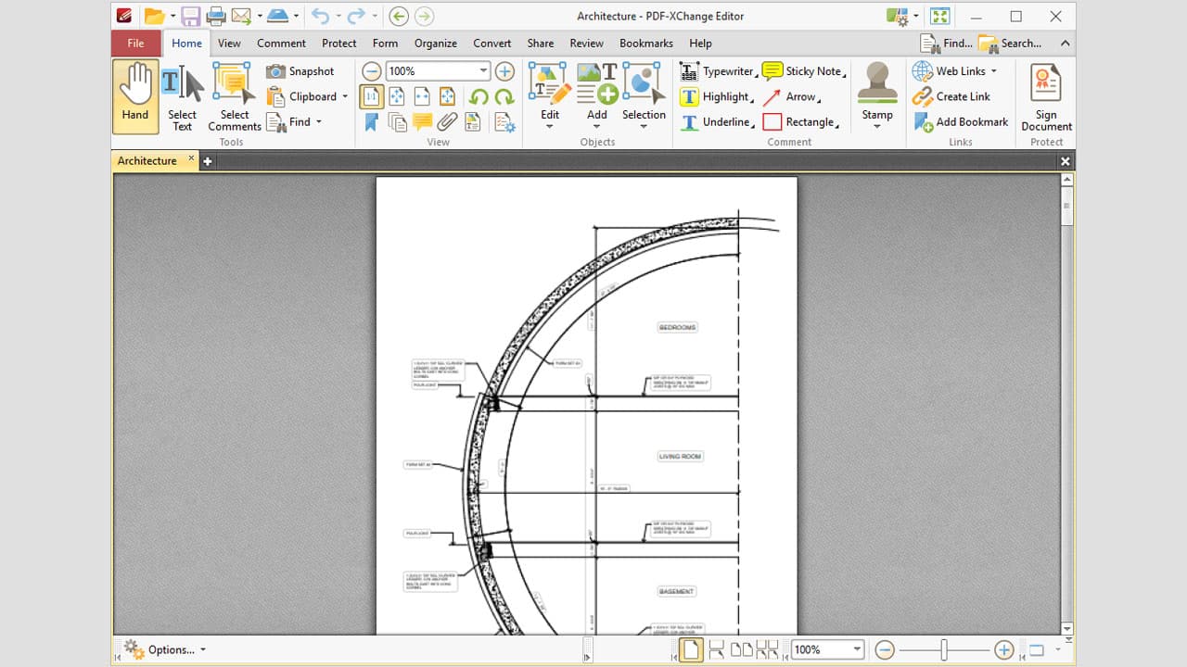Image resolution: width=1187 pixels, height=667 pixels.
Task: Switch to the Comment ribbon tab
Action: (x=281, y=43)
